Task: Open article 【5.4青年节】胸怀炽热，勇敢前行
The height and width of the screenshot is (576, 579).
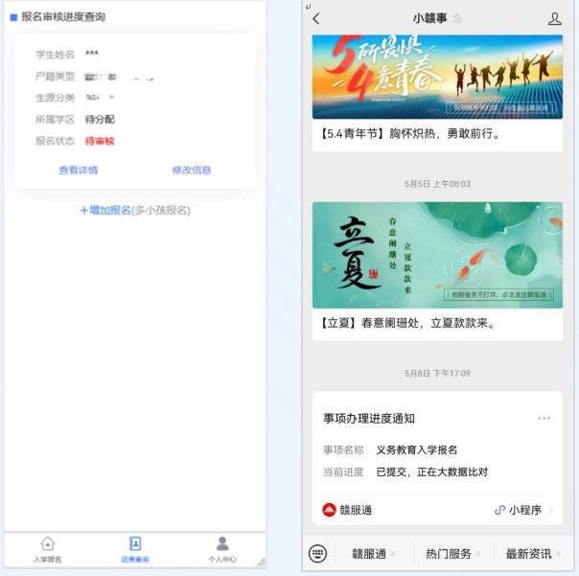Action: point(411,133)
